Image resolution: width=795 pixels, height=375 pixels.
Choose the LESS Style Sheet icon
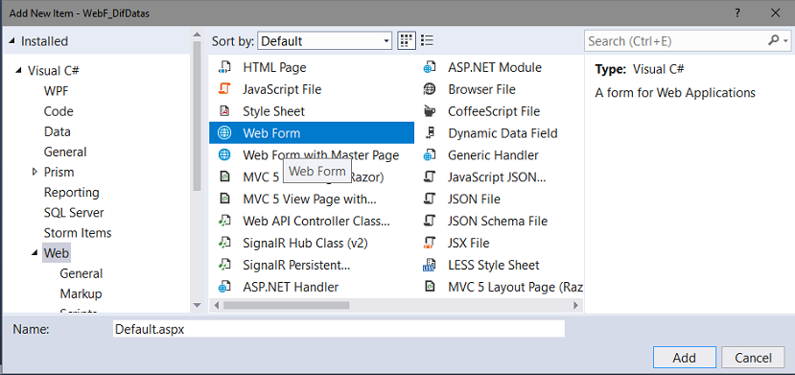[430, 265]
